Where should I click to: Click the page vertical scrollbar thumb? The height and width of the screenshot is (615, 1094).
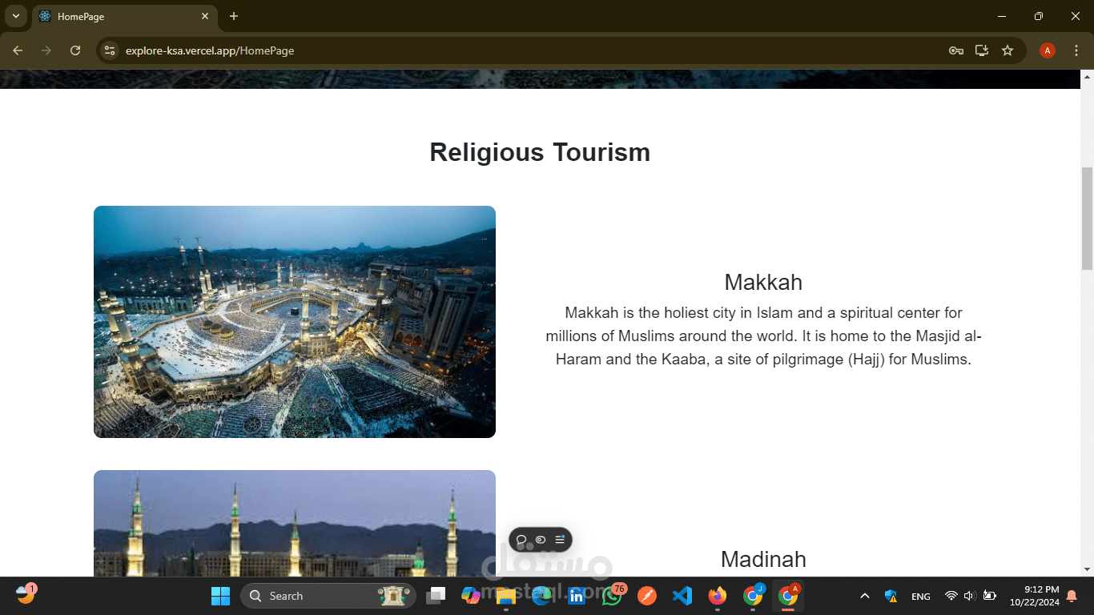click(1087, 219)
